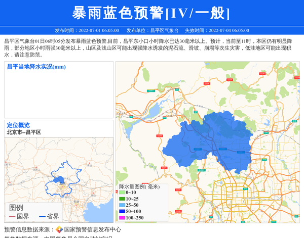Click the 降水量图例(毫米) legend title
304x238 pixels.
pos(139,186)
